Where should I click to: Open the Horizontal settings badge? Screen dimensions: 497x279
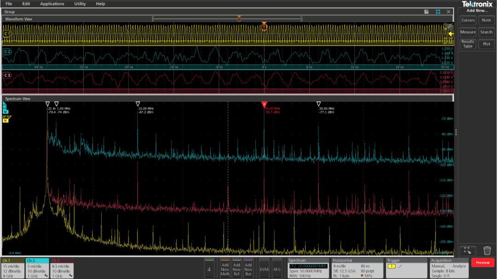pos(357,268)
